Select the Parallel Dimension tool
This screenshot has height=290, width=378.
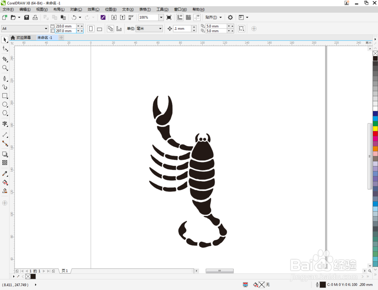[5, 135]
